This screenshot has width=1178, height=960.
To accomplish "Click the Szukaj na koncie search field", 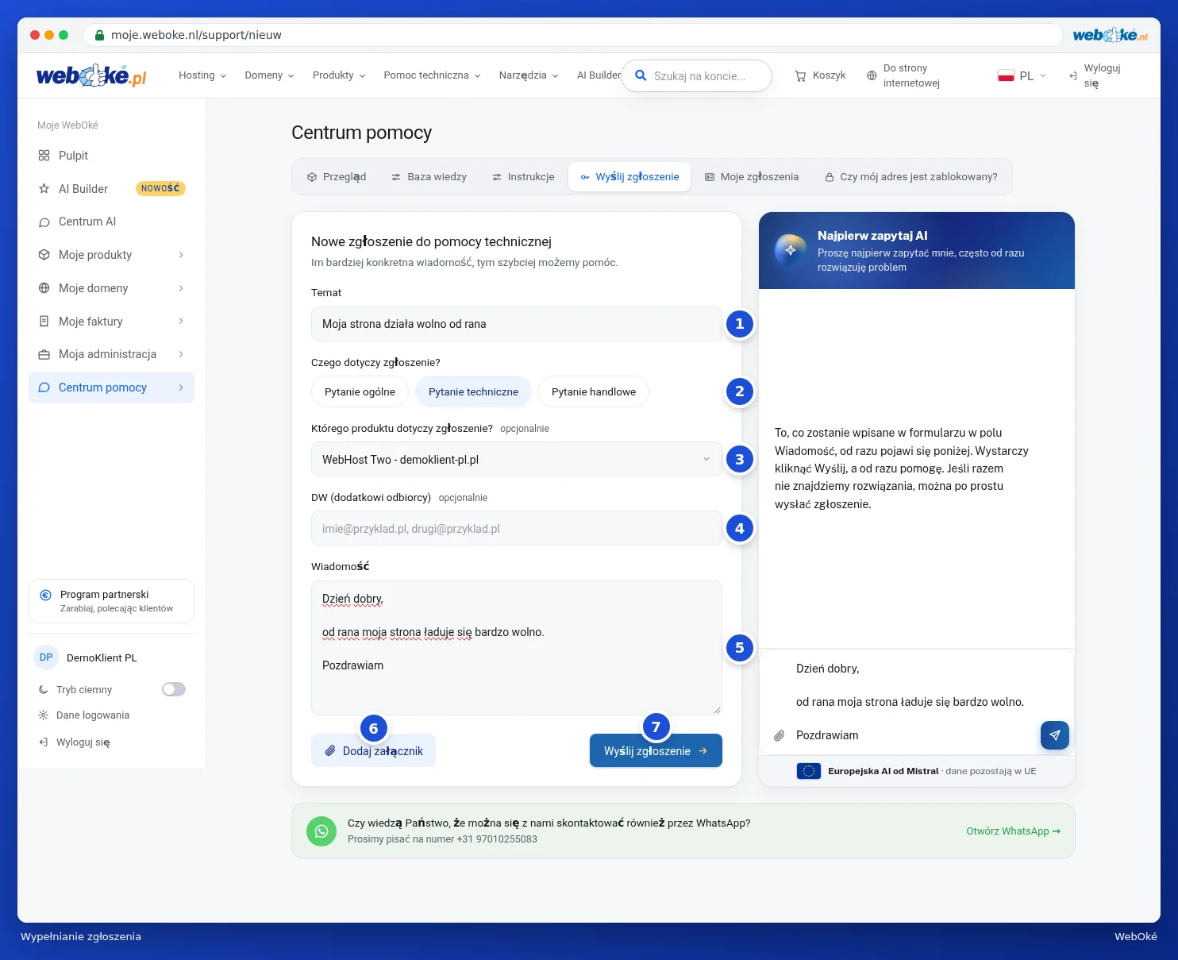I will pyautogui.click(x=697, y=75).
